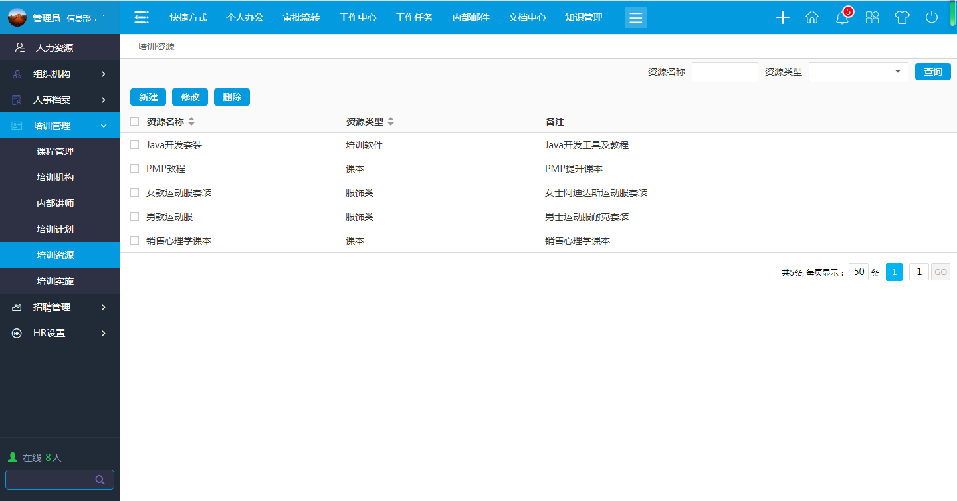Check the Java开发套装 row checkbox
Image resolution: width=957 pixels, height=501 pixels.
pos(135,144)
